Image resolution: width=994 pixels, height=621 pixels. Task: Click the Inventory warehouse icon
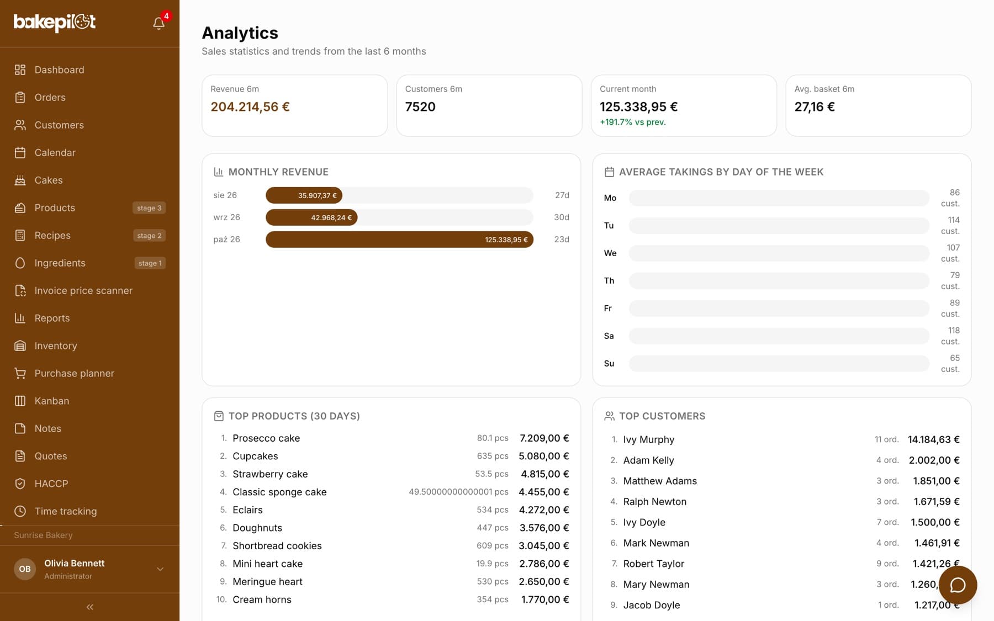tap(20, 346)
